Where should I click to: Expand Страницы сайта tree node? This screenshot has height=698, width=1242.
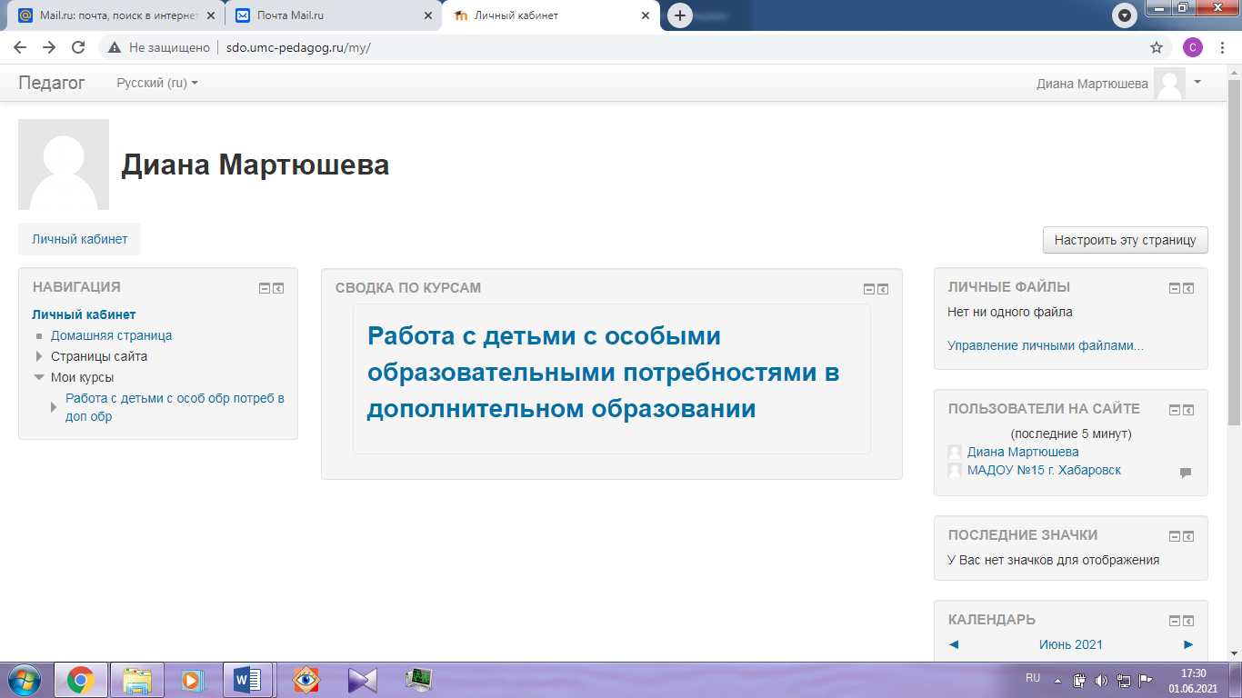39,356
